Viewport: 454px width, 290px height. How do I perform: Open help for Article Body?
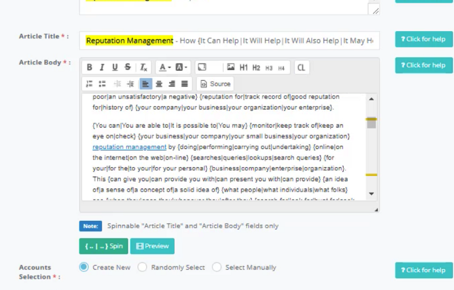(424, 65)
